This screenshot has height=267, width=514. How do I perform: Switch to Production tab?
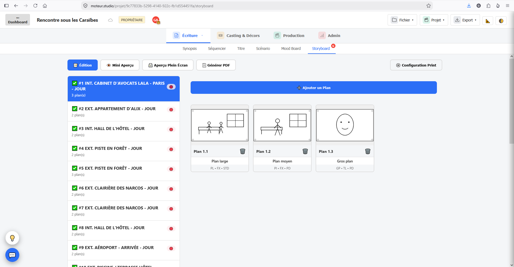click(289, 36)
